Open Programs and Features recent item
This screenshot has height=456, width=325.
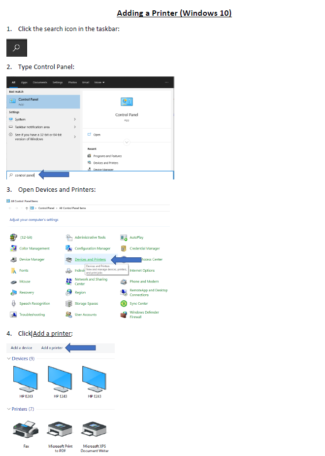point(107,156)
